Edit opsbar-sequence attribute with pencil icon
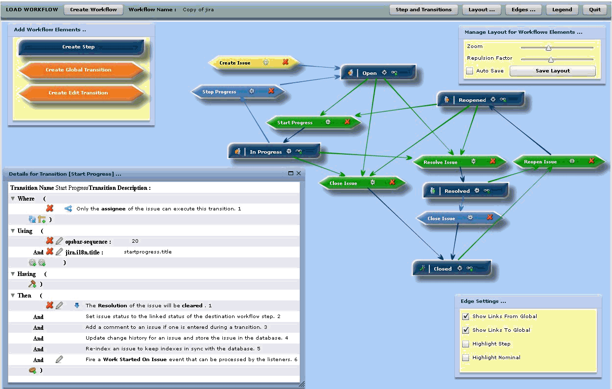 tap(59, 241)
